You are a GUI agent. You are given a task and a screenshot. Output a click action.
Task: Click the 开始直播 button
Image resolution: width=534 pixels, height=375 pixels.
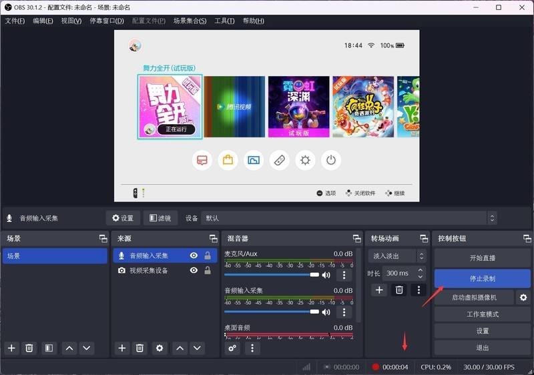tap(483, 258)
